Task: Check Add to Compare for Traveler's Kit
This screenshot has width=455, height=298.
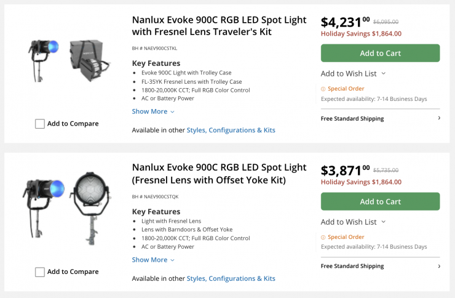Action: tap(40, 124)
